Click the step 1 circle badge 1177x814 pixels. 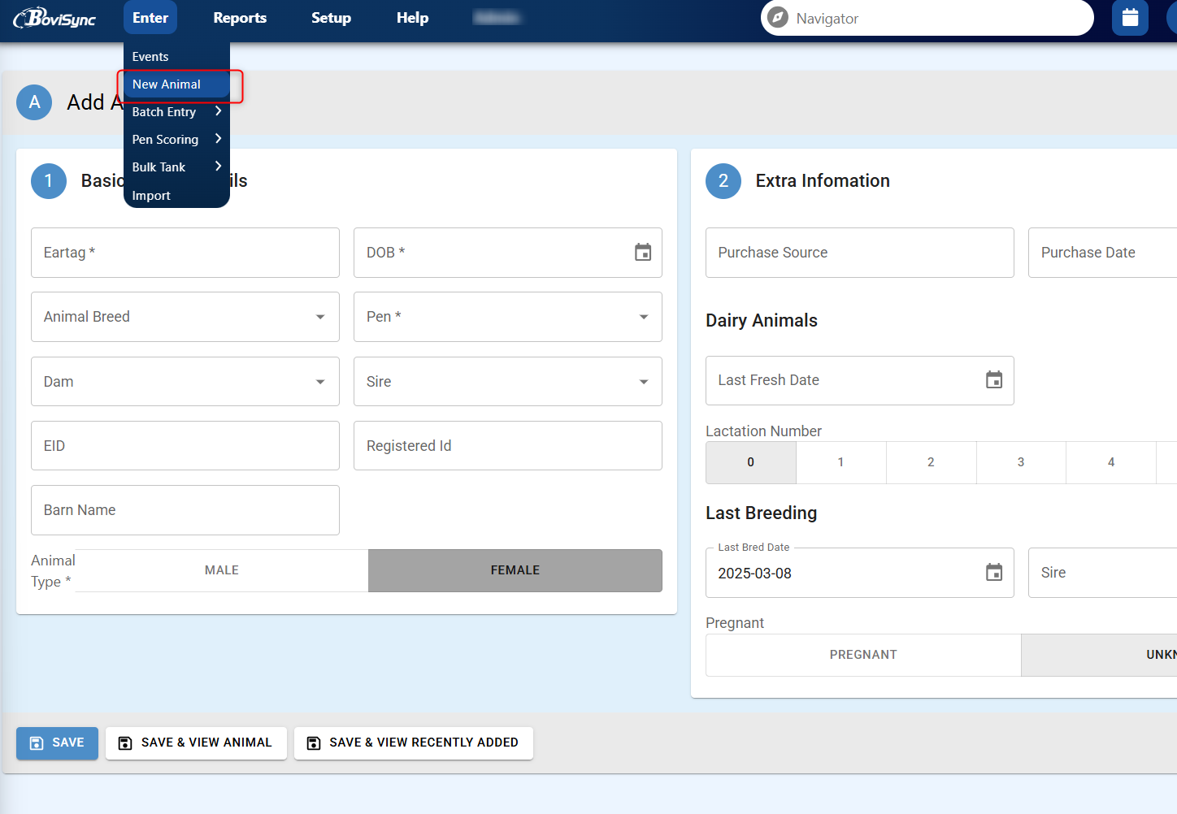pos(49,180)
